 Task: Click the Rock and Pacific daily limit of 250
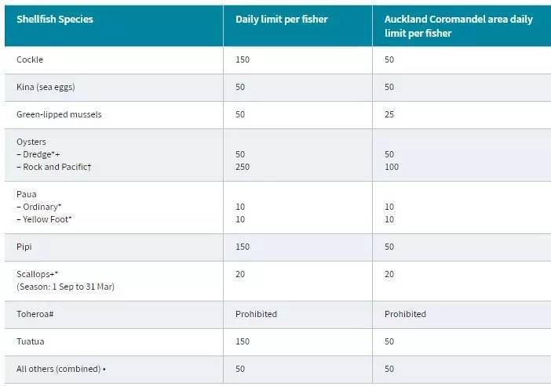click(243, 168)
